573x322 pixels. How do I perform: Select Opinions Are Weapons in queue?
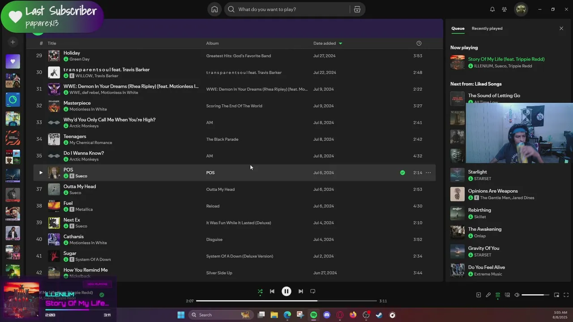tap(493, 191)
